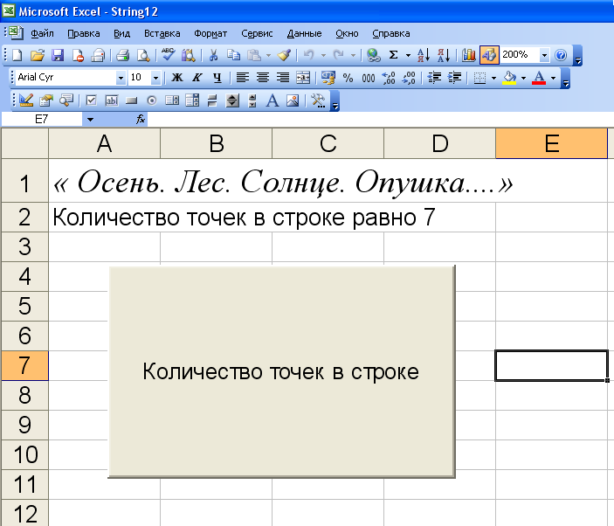The width and height of the screenshot is (614, 526).
Task: Undo the last action
Action: pos(309,55)
